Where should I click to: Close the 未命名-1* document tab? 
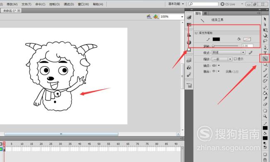click(19, 11)
